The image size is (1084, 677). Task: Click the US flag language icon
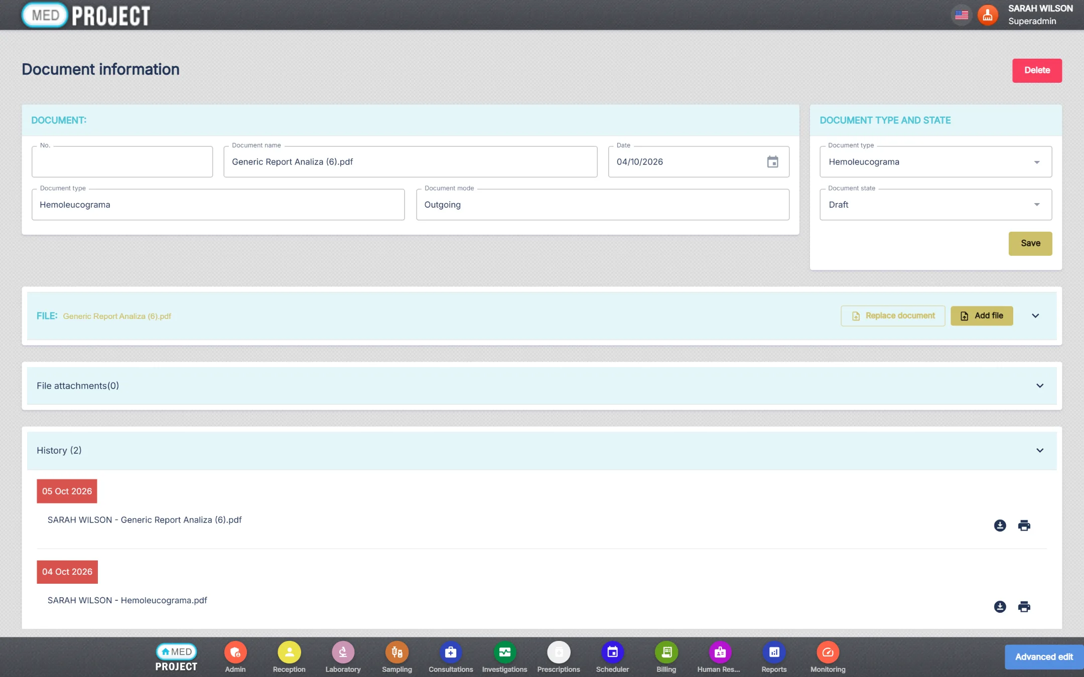(x=962, y=15)
